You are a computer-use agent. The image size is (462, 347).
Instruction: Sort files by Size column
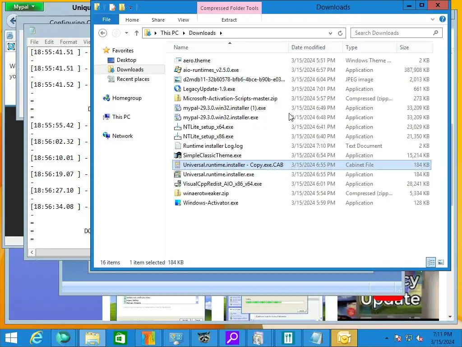[x=415, y=47]
